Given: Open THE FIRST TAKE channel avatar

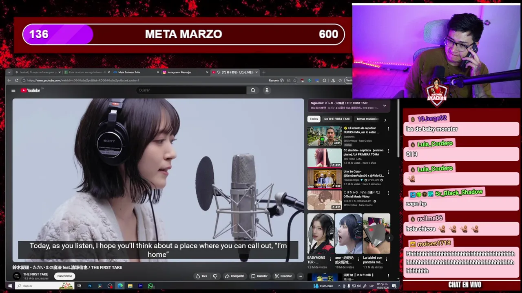Looking at the screenshot, I should tap(17, 276).
